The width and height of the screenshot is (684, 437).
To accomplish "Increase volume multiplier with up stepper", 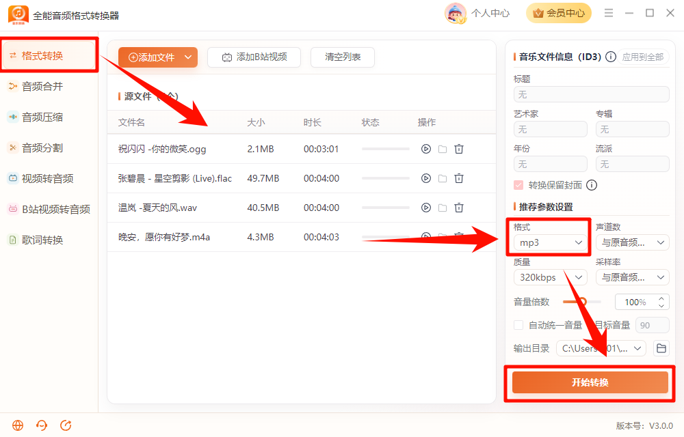I will click(x=661, y=298).
